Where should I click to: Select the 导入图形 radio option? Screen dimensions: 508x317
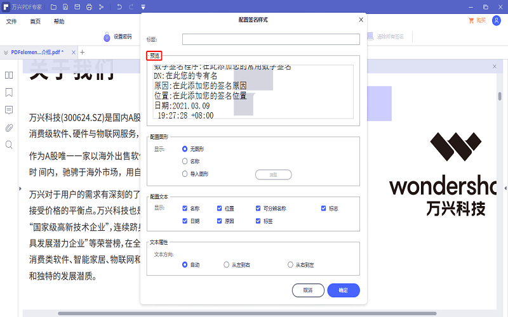(x=185, y=174)
